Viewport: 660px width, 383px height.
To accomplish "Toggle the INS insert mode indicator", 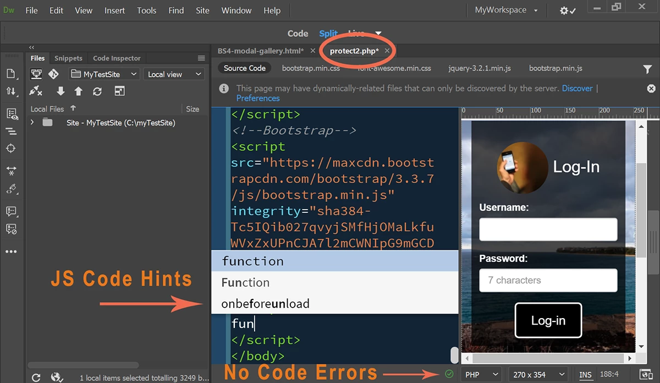I will point(586,375).
